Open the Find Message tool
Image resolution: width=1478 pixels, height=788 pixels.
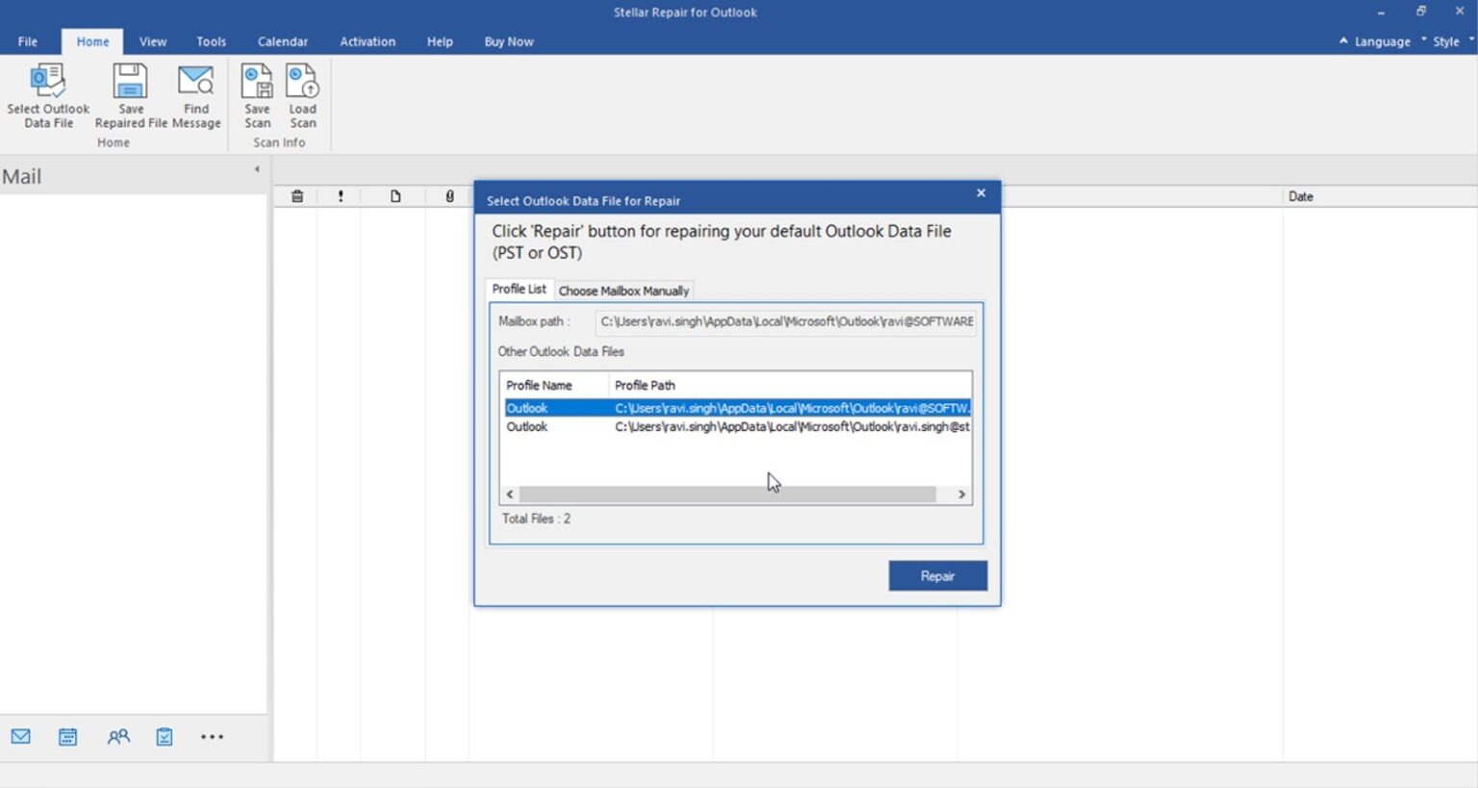pyautogui.click(x=195, y=94)
